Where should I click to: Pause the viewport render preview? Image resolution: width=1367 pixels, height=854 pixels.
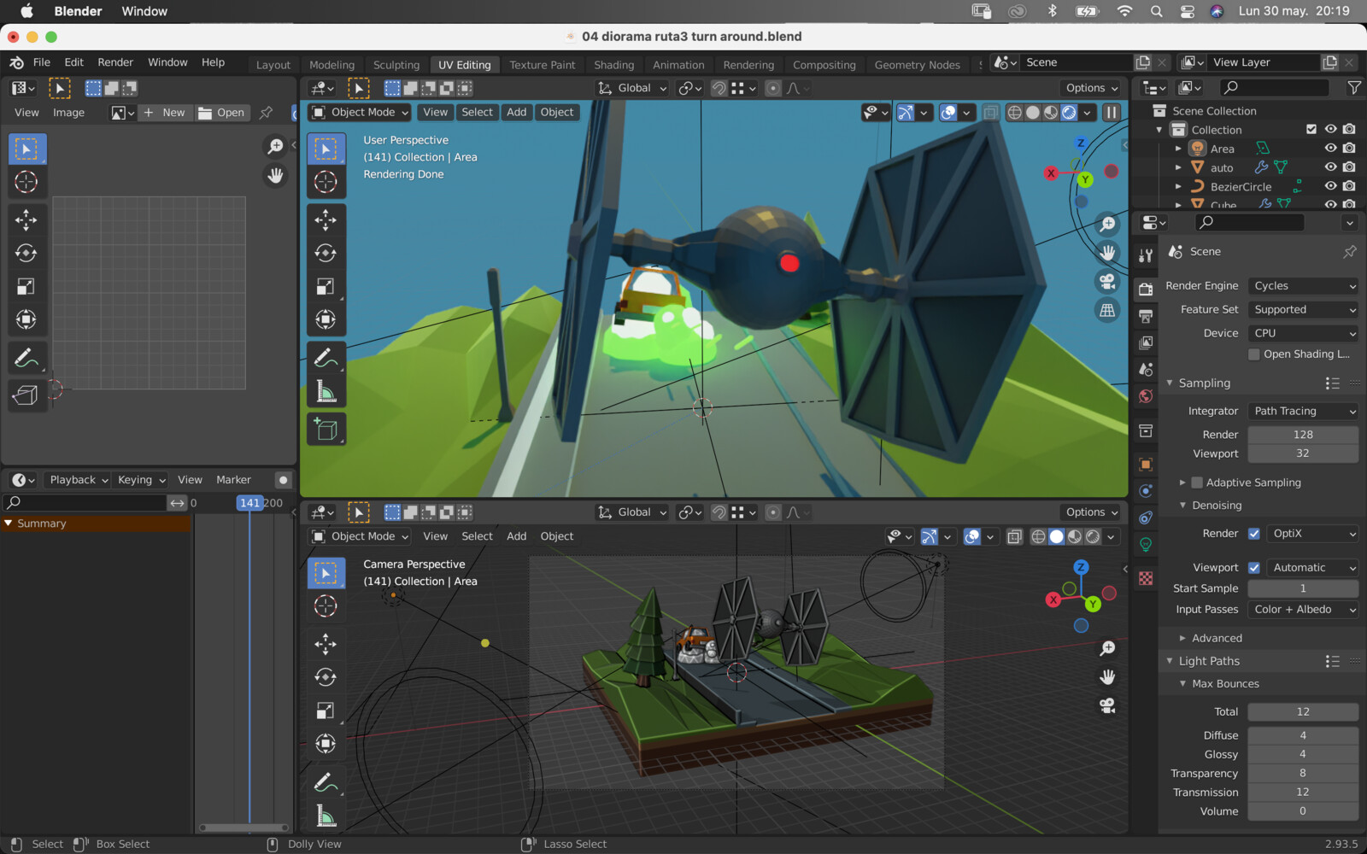(1112, 112)
